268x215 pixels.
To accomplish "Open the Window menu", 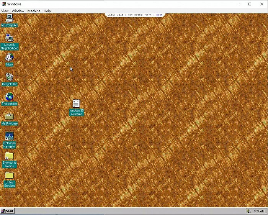I will pyautogui.click(x=18, y=11).
